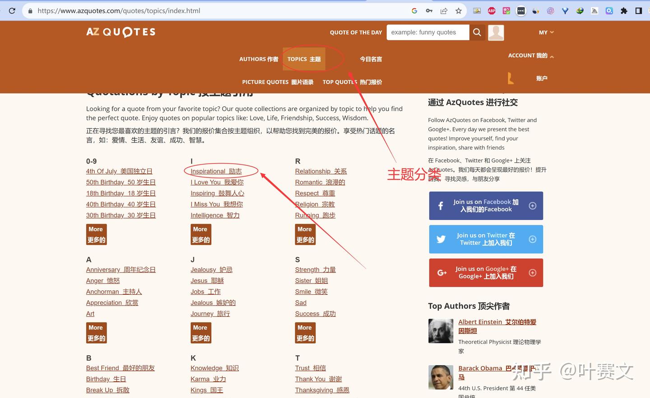The height and width of the screenshot is (398, 650).
Task: Click the Facebook icon on the join button
Action: [441, 206]
